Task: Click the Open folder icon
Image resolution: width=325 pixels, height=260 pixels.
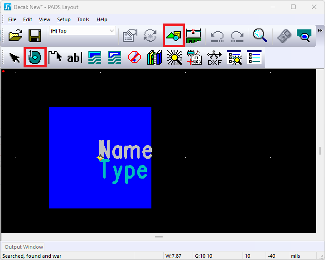Action: [16, 36]
